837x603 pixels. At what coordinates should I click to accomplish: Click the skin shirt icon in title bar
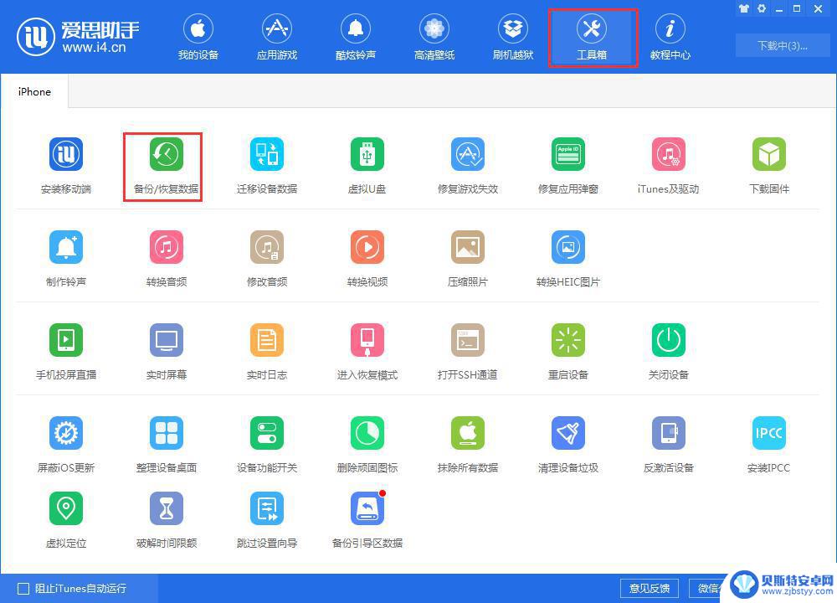744,8
